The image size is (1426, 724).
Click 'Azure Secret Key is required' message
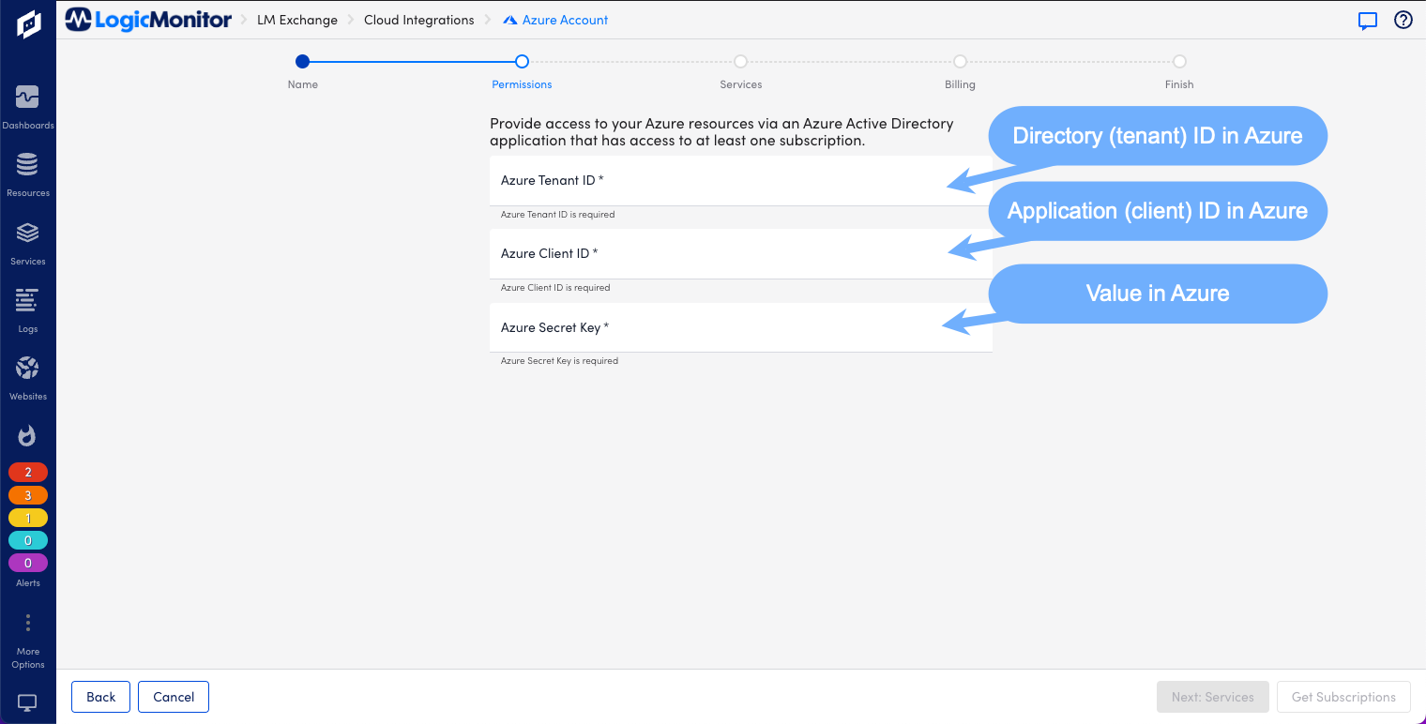pyautogui.click(x=559, y=361)
